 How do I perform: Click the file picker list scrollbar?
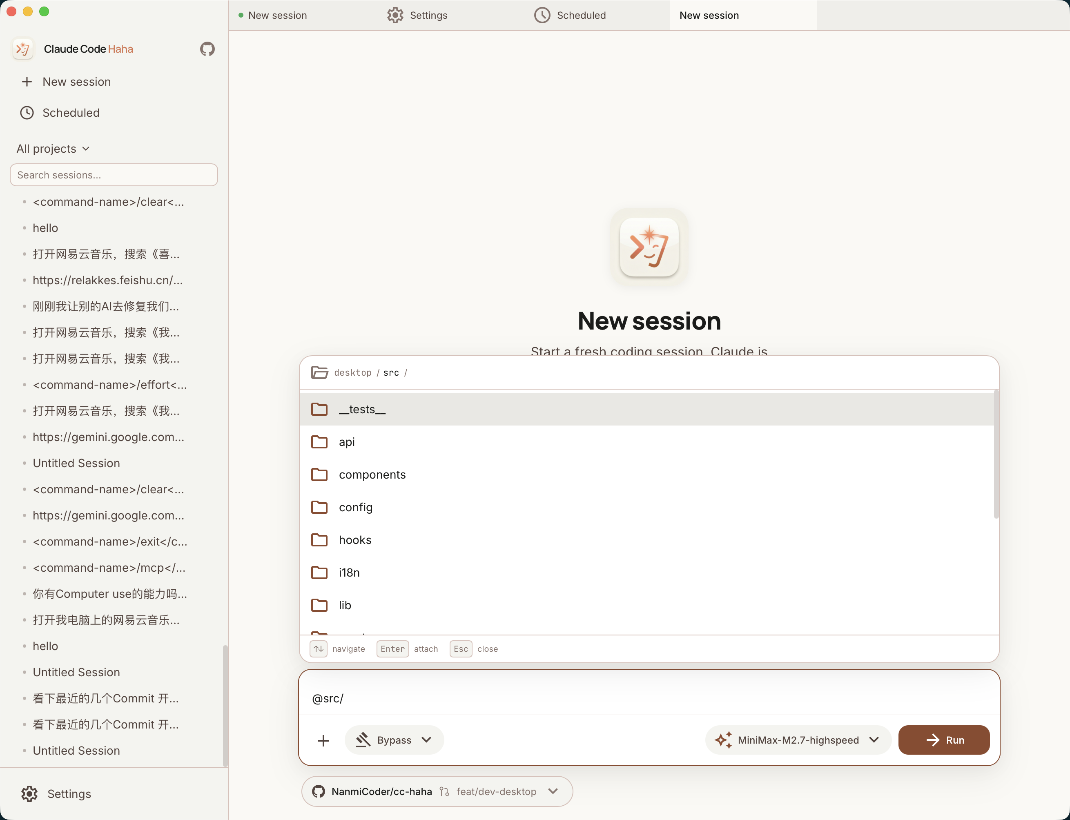996,454
